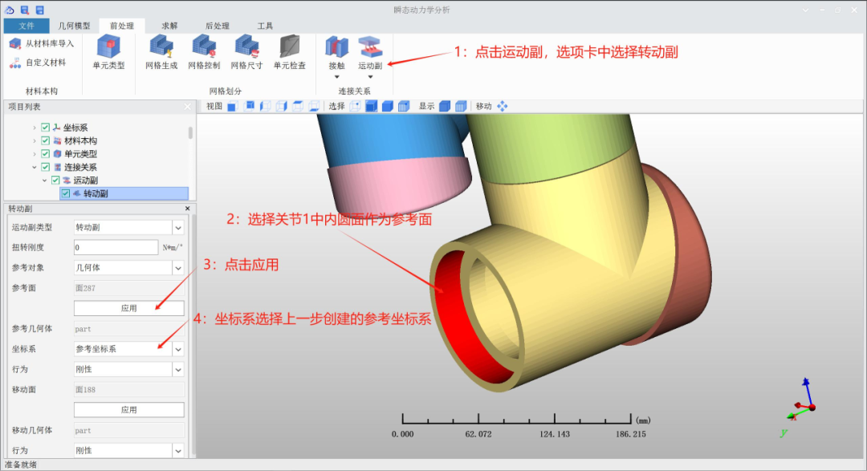
Task: Choose the highlighted face selection mode icon
Action: click(372, 106)
